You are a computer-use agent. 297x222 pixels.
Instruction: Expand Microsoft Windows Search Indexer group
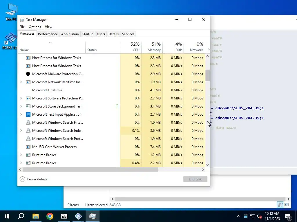21,131
